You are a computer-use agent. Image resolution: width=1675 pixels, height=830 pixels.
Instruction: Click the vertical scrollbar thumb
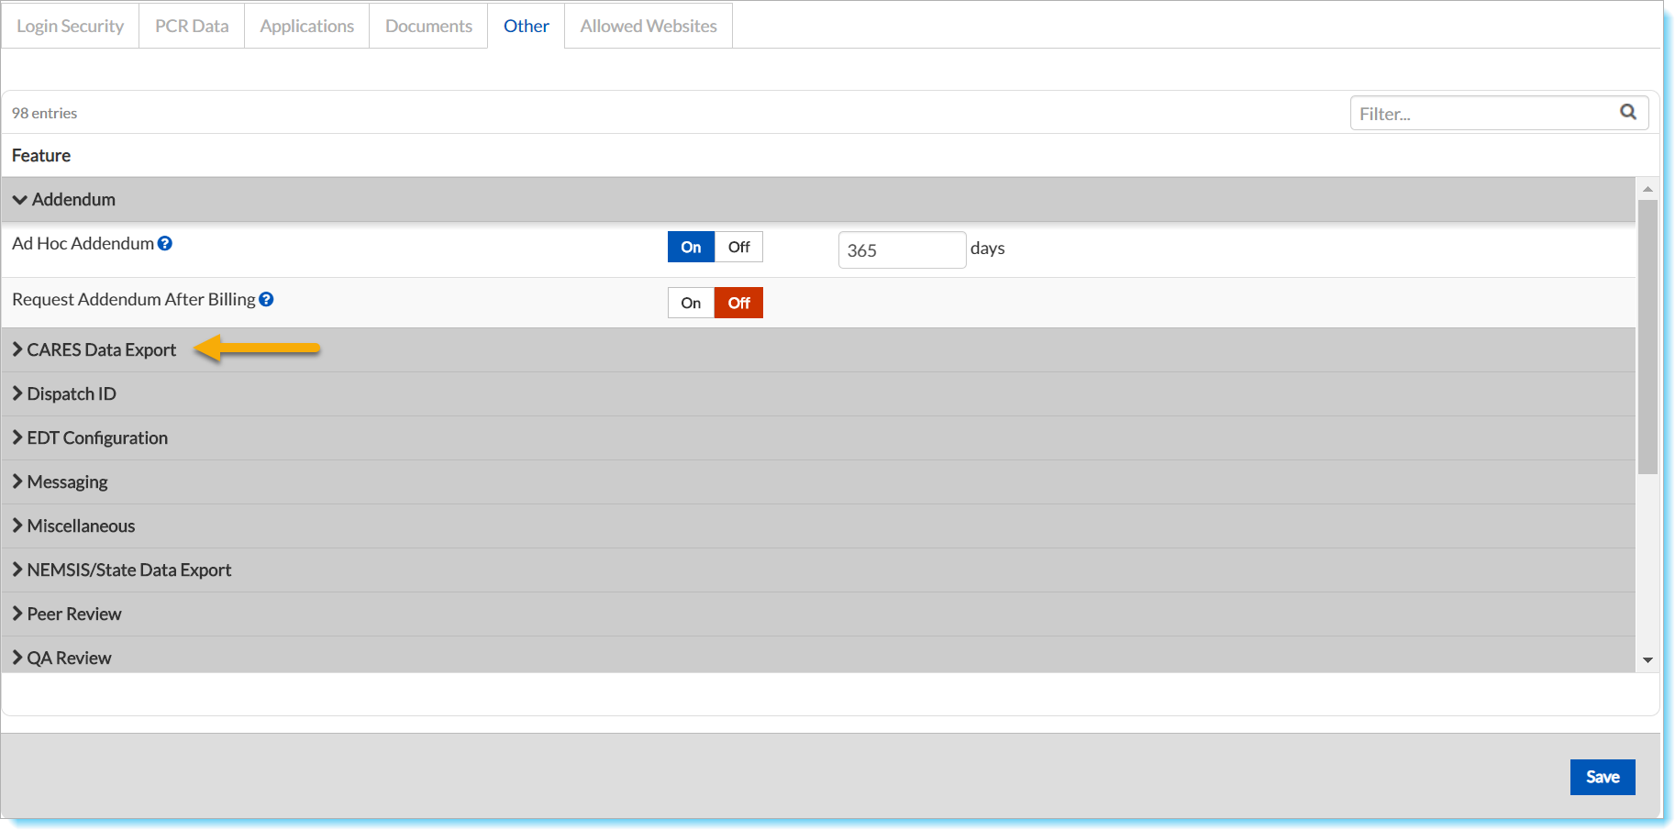click(1647, 337)
